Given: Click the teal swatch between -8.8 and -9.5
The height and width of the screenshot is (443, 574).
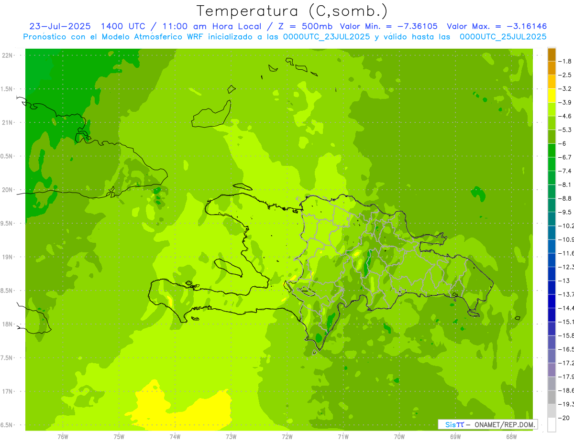Looking at the screenshot, I should pyautogui.click(x=552, y=205).
